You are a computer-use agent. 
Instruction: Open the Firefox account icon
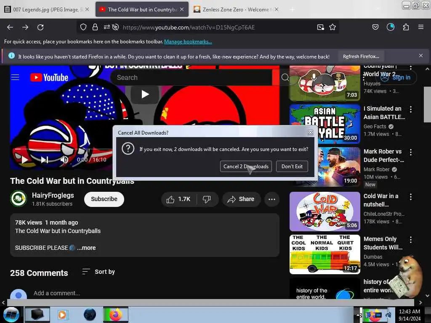point(391,27)
